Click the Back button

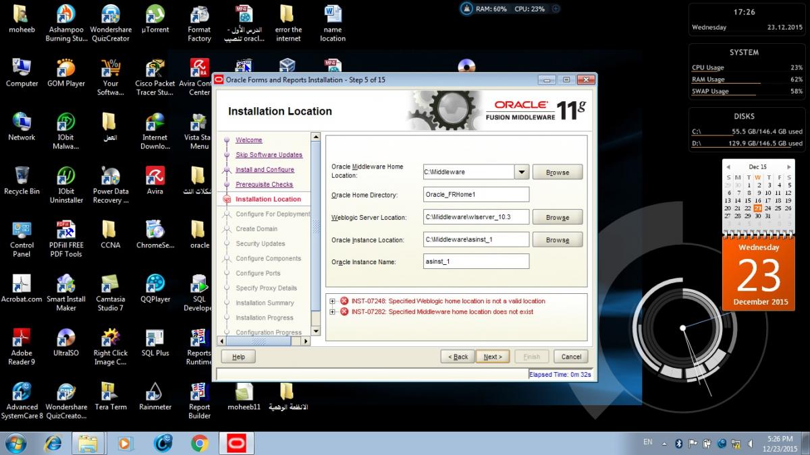tap(457, 357)
